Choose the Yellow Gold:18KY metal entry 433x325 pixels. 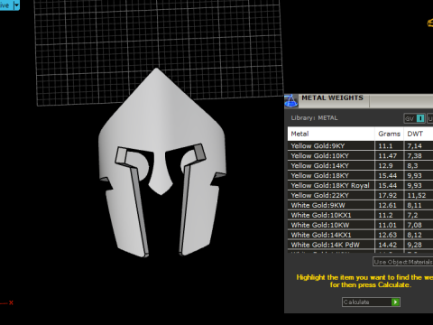tap(360, 176)
